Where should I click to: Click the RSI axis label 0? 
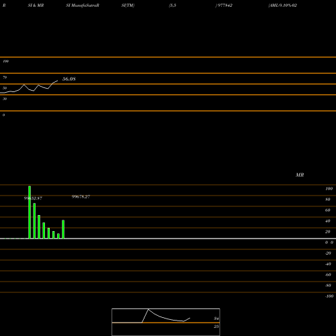point(3,115)
